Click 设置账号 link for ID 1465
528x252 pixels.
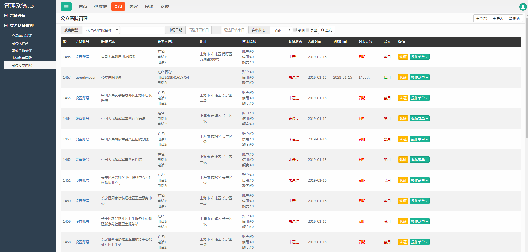tap(82, 98)
